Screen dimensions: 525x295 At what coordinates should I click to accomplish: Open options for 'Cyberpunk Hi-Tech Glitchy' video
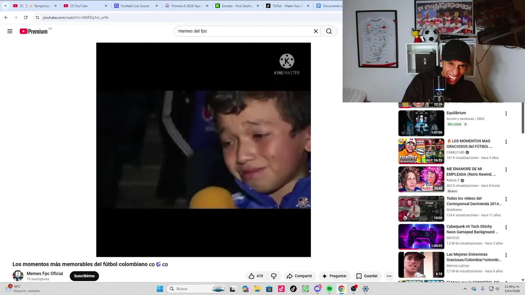coord(506,227)
